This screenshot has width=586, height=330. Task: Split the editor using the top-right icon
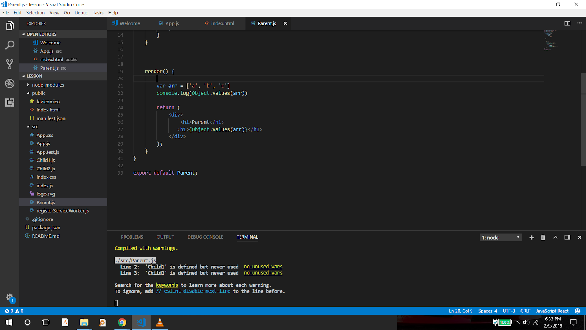coord(567,23)
